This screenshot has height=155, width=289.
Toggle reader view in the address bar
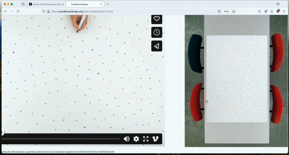[219, 11]
